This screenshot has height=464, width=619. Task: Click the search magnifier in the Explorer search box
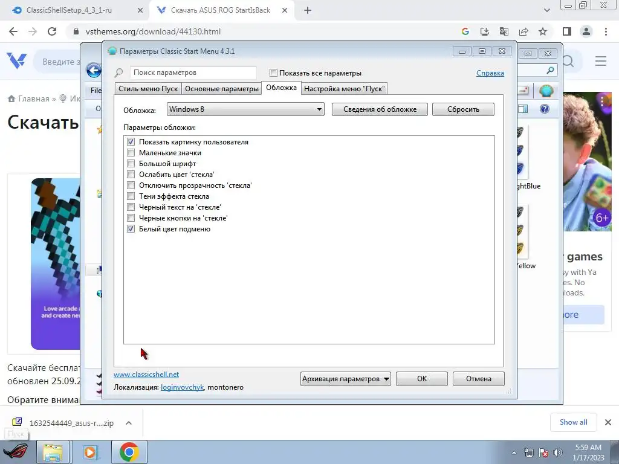point(550,71)
